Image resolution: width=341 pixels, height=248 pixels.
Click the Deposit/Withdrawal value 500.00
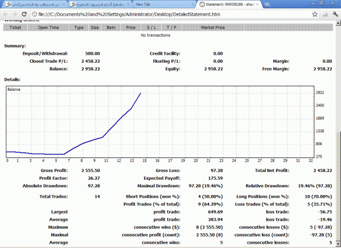point(92,54)
